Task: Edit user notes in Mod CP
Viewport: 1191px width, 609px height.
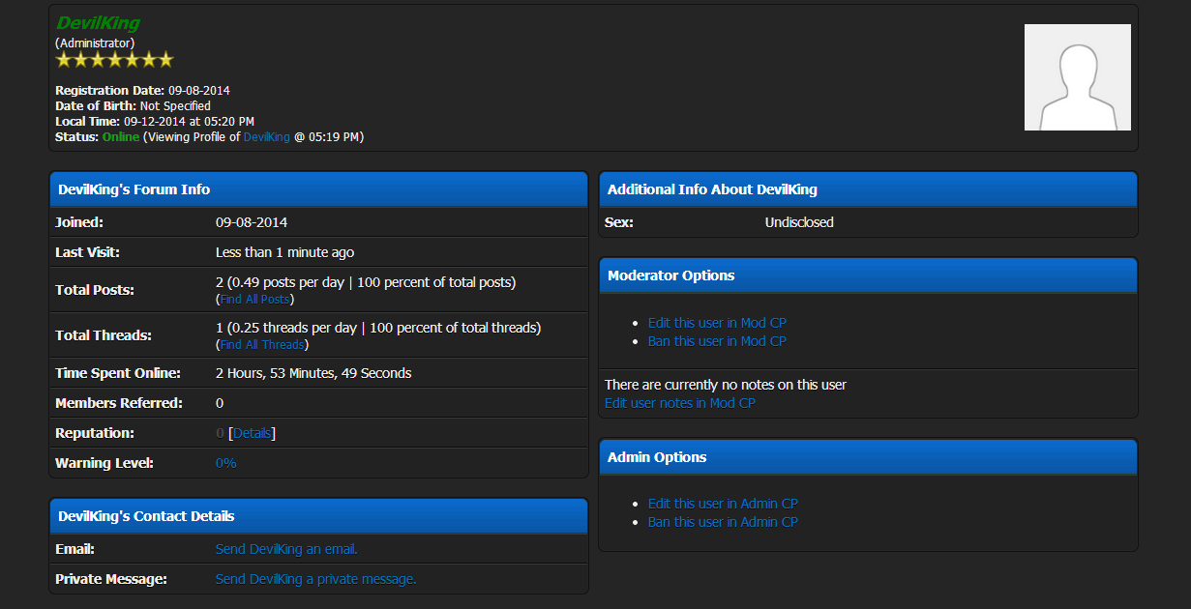Action: (679, 403)
